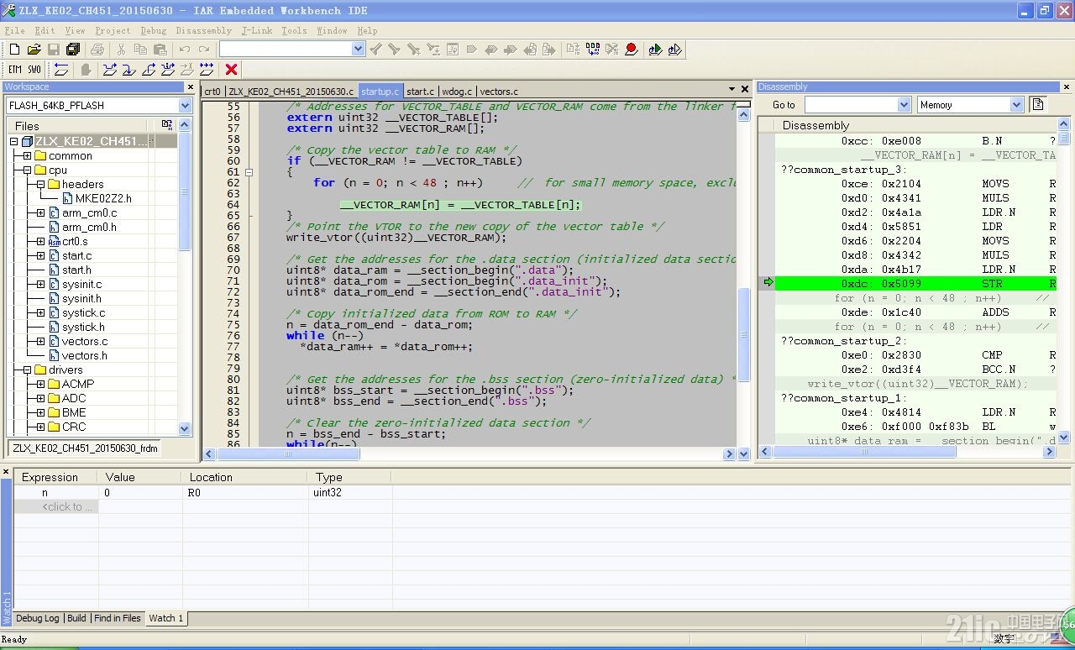Screen dimensions: 1075x650
Task: Open the Build tab
Action: pos(76,618)
